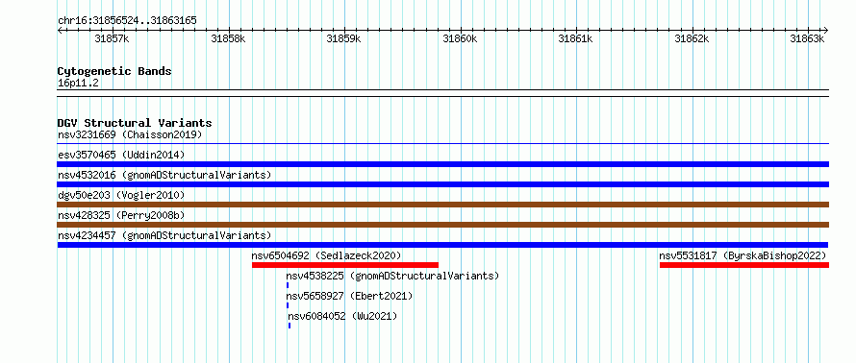Screen dimensions: 856x363
Task: Click the 31862k ruler tick label
Action: click(x=692, y=38)
